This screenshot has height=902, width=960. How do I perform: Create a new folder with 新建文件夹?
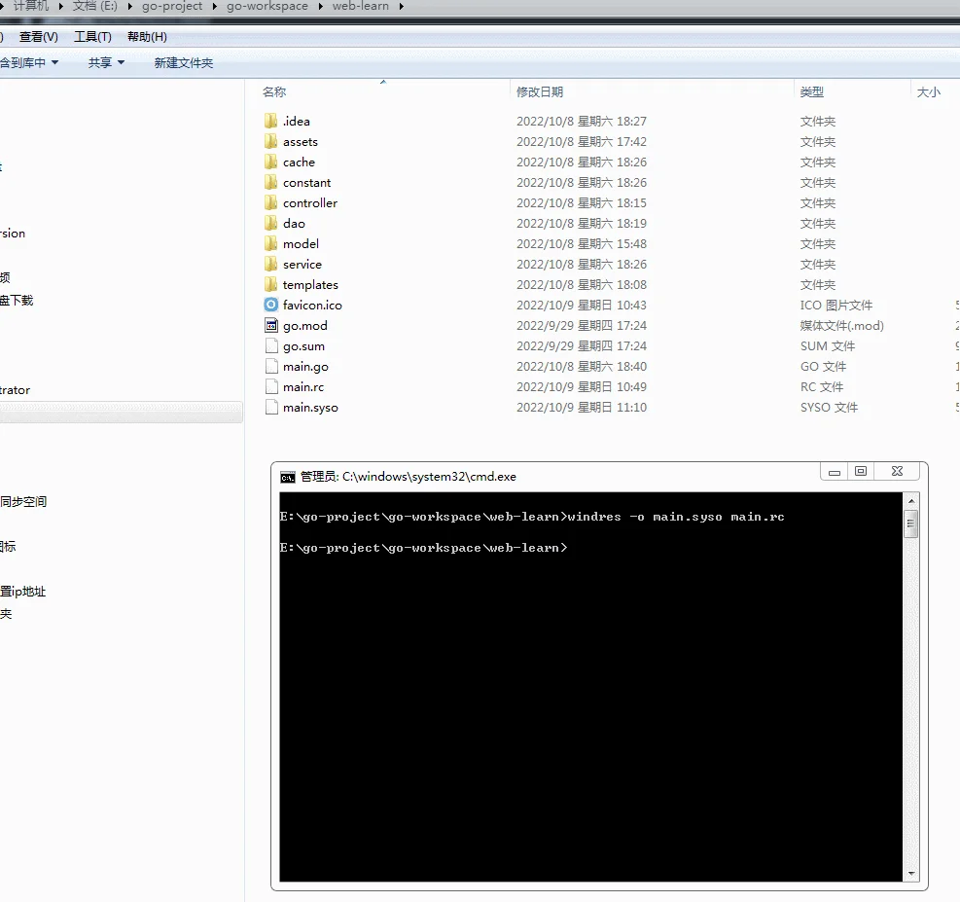point(183,63)
